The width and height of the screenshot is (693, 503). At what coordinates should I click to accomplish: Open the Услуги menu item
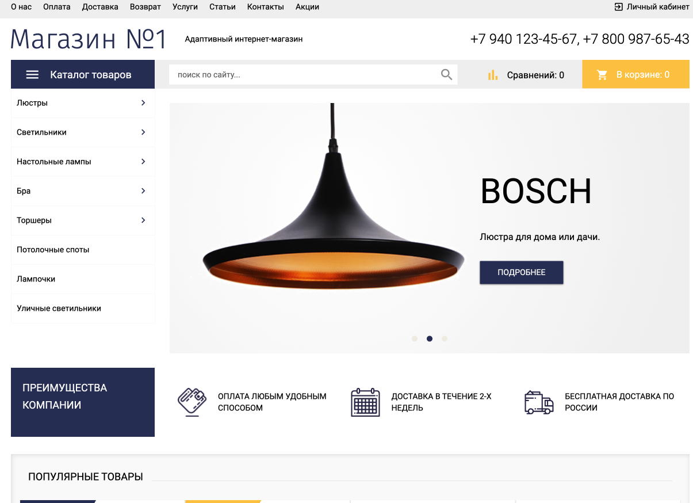click(x=185, y=7)
